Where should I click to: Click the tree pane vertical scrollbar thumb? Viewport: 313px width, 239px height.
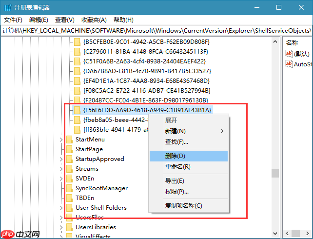tap(275, 173)
